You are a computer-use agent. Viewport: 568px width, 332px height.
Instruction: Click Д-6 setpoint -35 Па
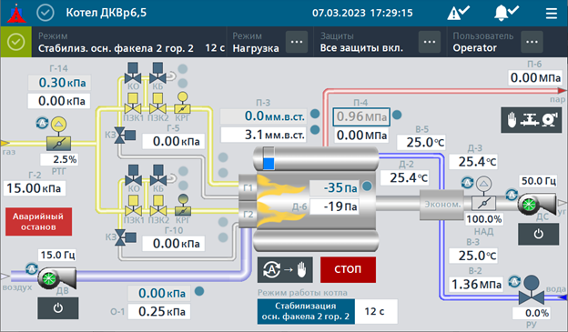pyautogui.click(x=334, y=188)
